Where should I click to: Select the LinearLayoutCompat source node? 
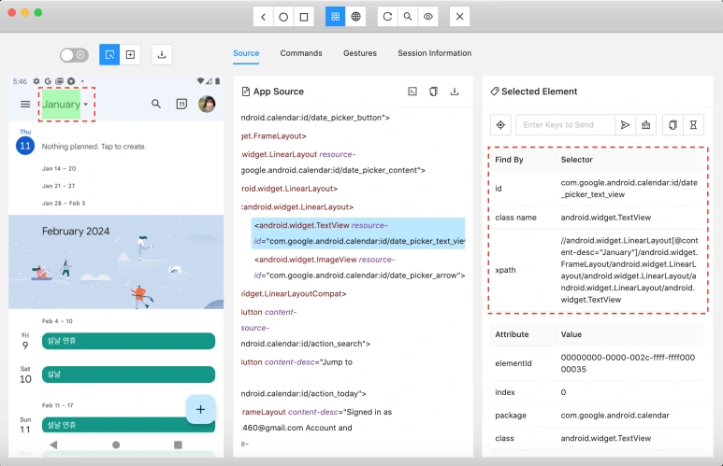[294, 294]
